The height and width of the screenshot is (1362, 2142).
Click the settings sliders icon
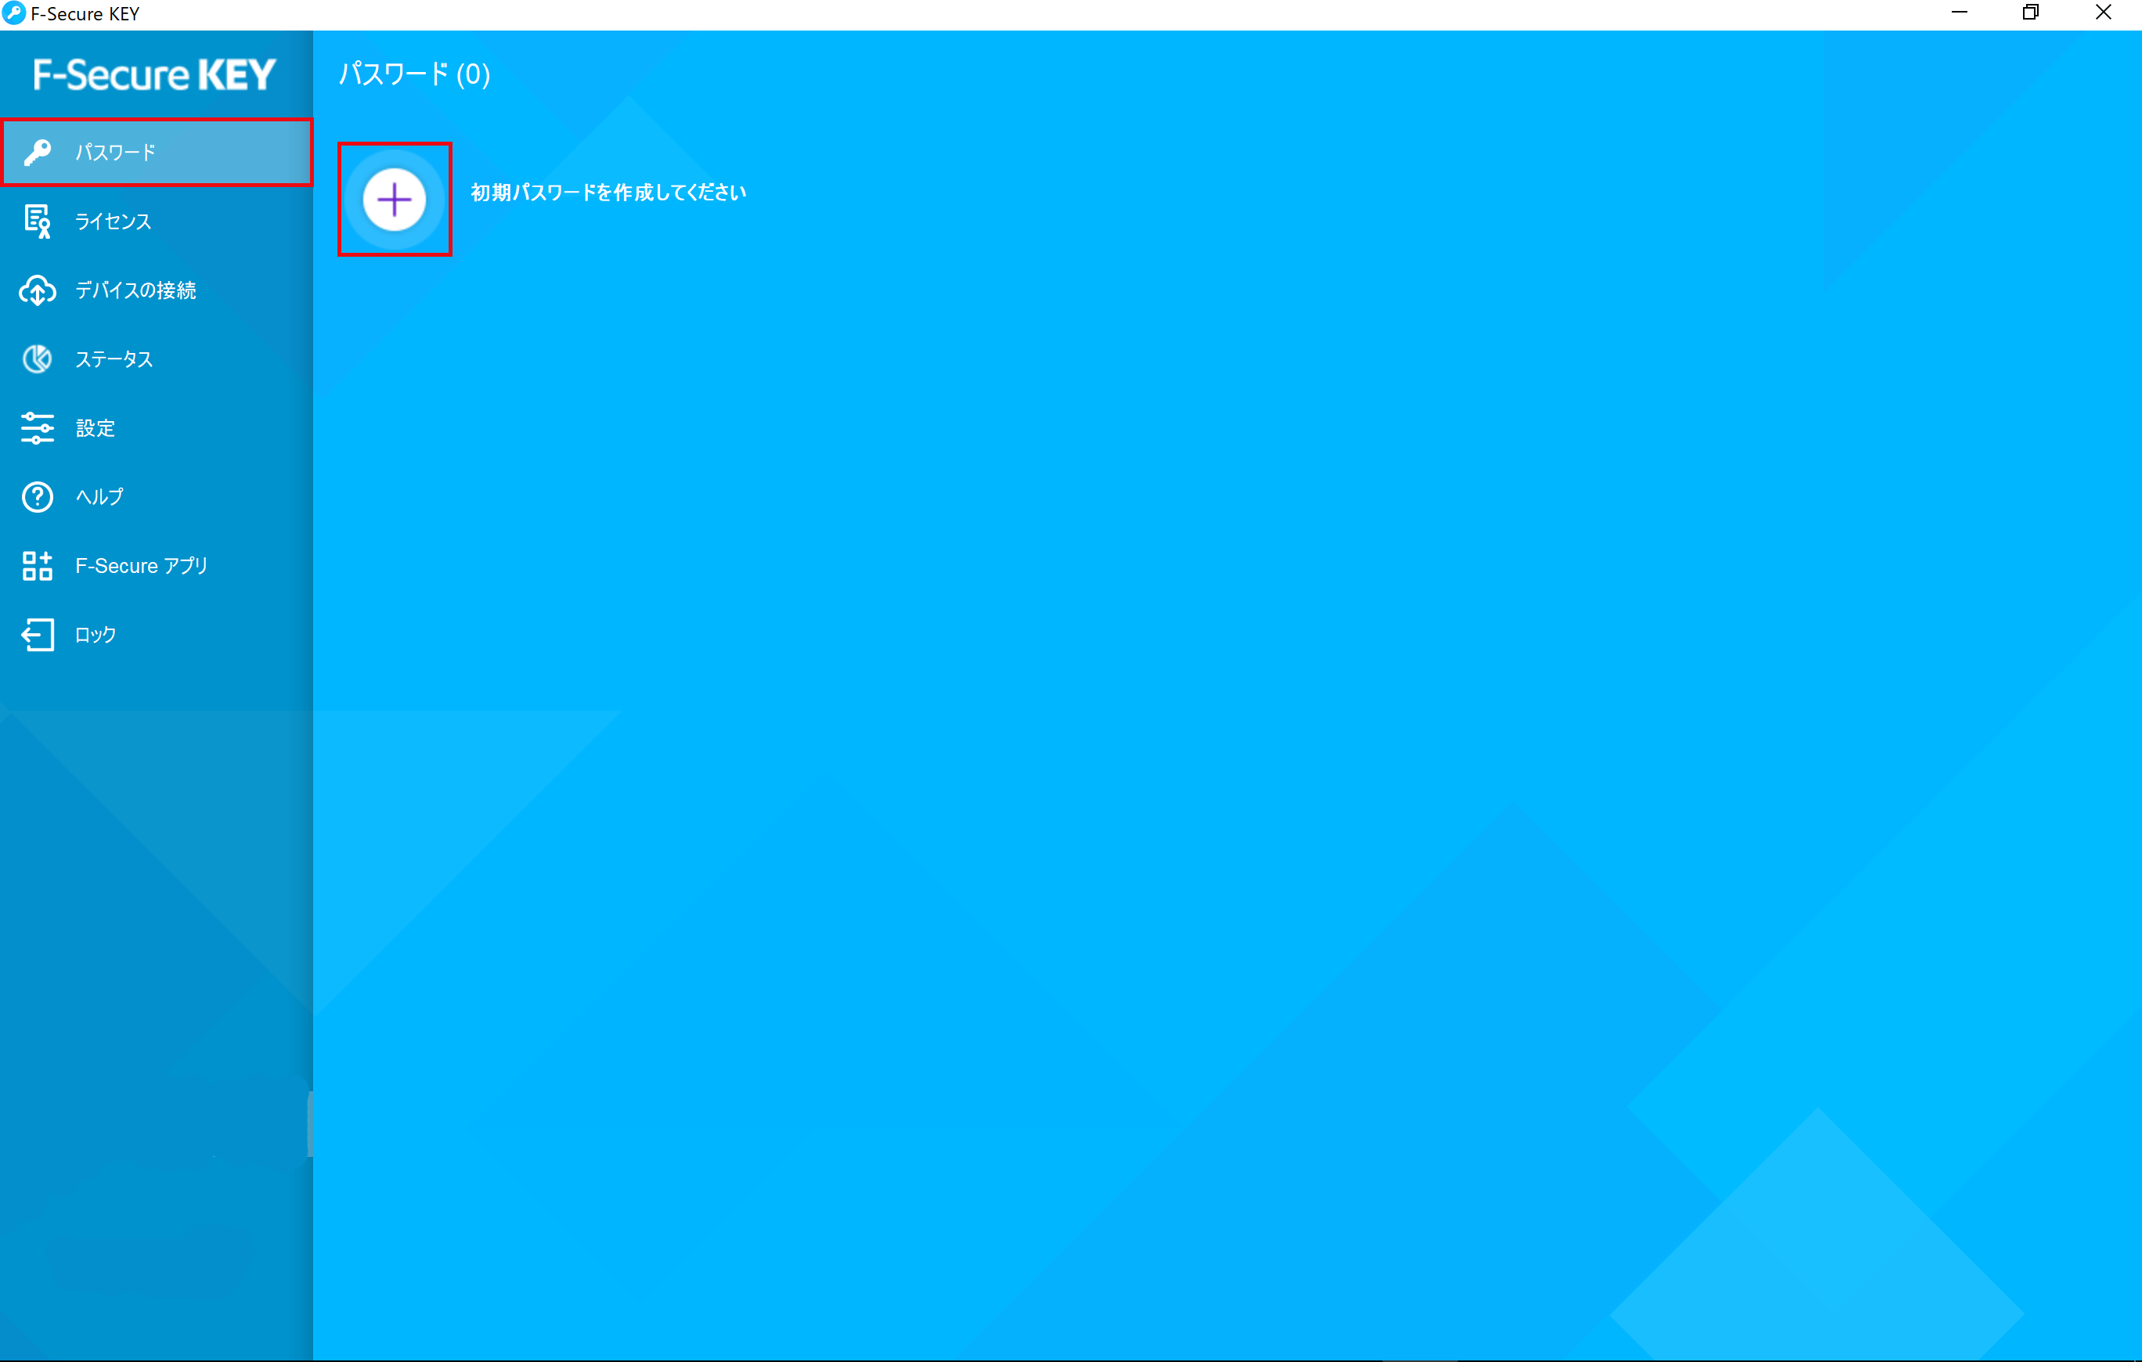coord(38,428)
